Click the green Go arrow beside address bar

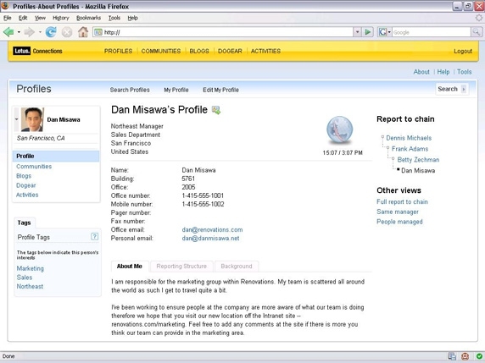[x=367, y=32]
